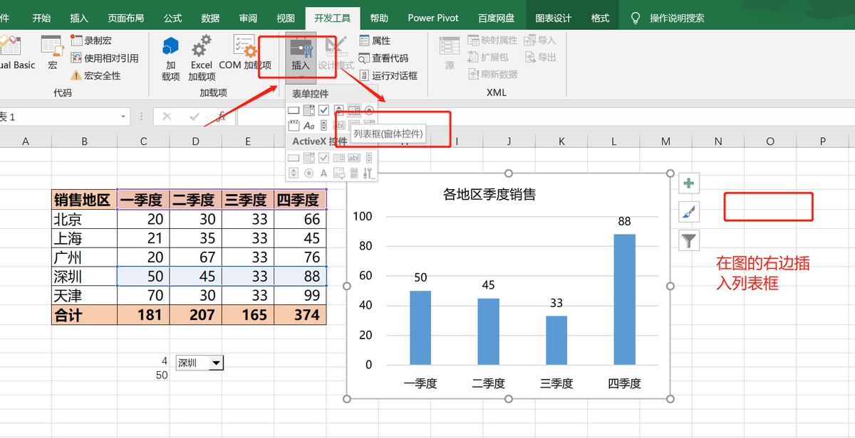
Task: Open the 帮助 ribbon tab
Action: tap(379, 18)
